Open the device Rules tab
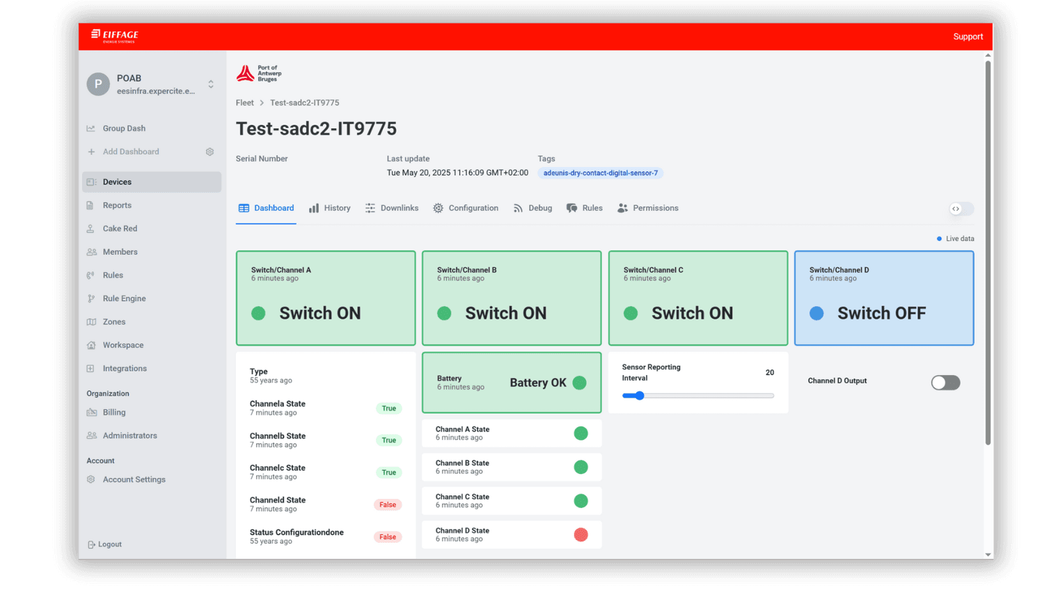Screen dimensions: 1058x595 (x=585, y=208)
